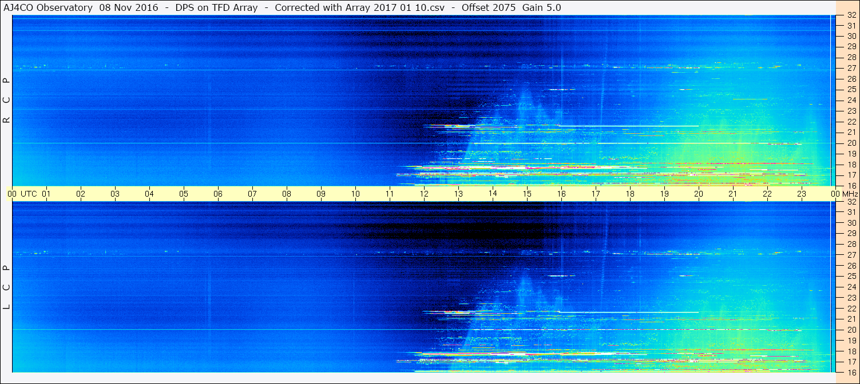Click the 'Offset 2075' value in title
Viewport: 860px width, 384px height.
(489, 8)
